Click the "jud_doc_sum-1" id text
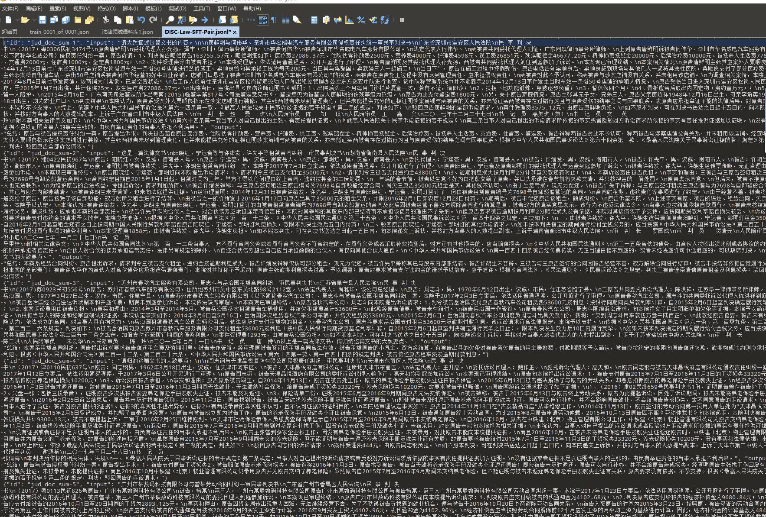Image resolution: width=766 pixels, height=517 pixels. (54, 43)
